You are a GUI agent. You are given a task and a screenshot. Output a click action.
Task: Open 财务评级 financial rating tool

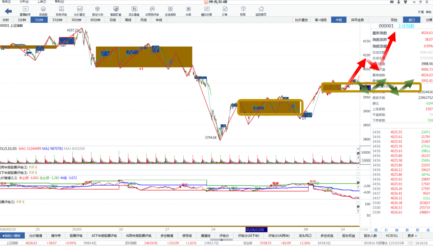61,11
